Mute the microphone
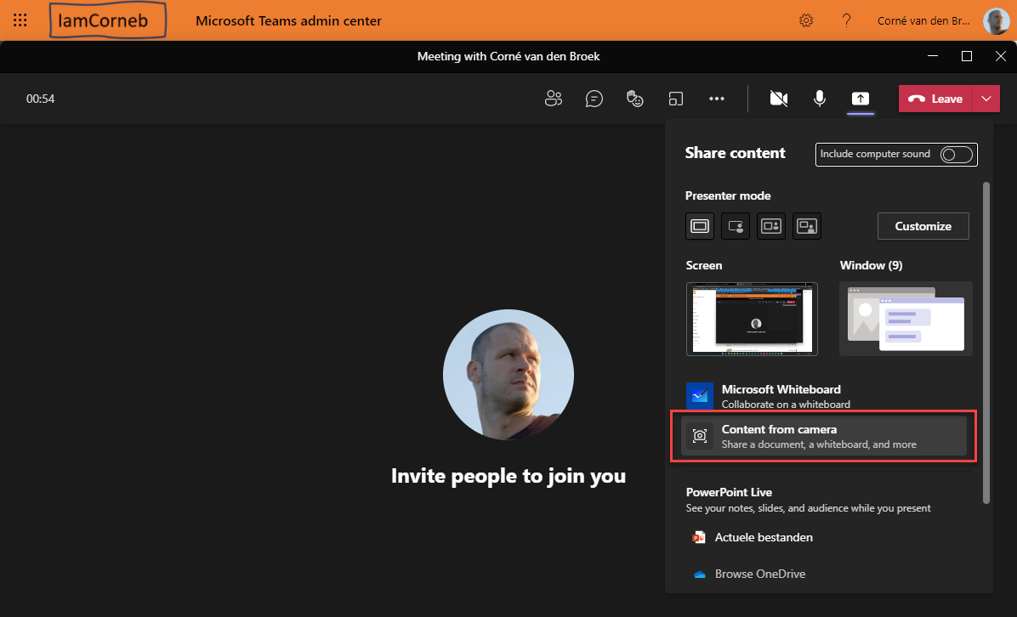1017x617 pixels. [820, 99]
